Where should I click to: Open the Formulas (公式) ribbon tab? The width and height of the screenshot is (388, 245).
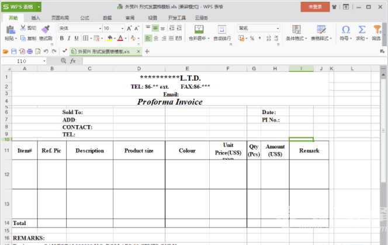(x=85, y=18)
